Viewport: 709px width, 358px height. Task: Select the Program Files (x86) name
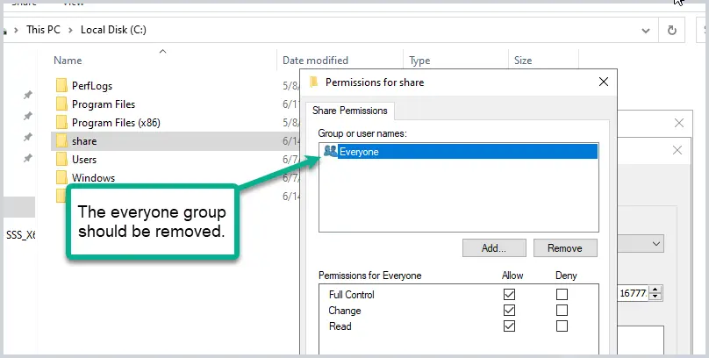pyautogui.click(x=116, y=123)
